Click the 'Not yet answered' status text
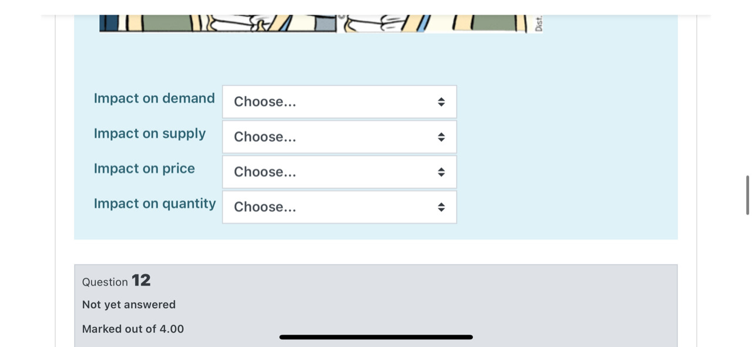 pos(128,305)
